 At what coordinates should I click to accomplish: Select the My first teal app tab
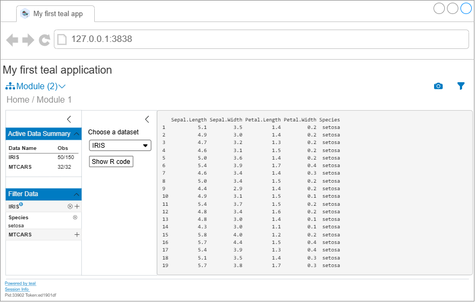point(56,14)
